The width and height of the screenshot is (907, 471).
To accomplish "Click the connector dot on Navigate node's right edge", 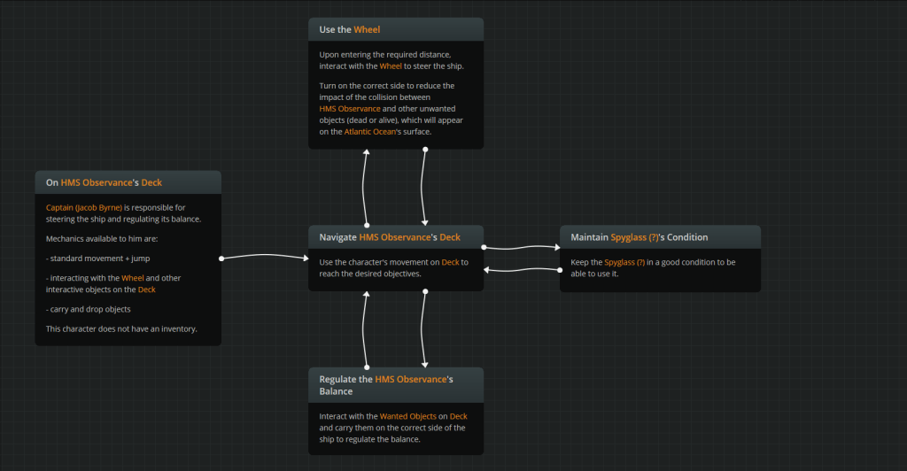I will point(484,248).
